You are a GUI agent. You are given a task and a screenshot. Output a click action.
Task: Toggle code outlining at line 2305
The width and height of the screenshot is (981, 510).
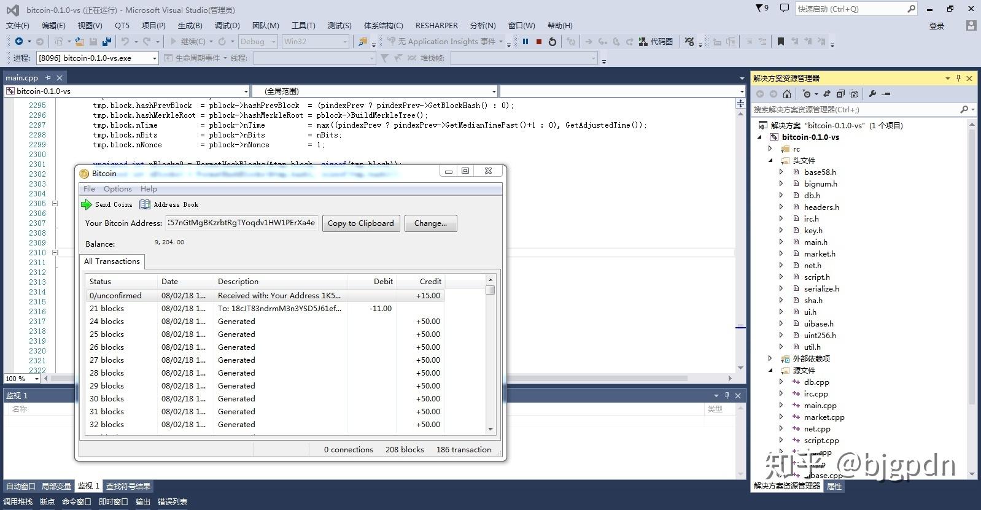(55, 203)
